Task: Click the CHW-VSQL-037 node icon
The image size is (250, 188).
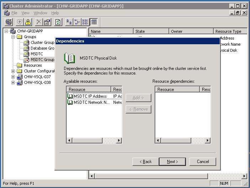Action: click(20, 77)
